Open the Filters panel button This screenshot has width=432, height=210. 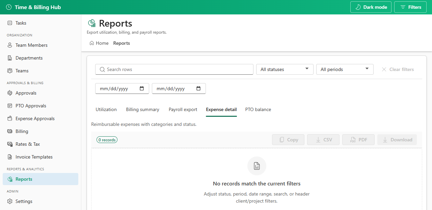[x=410, y=7]
